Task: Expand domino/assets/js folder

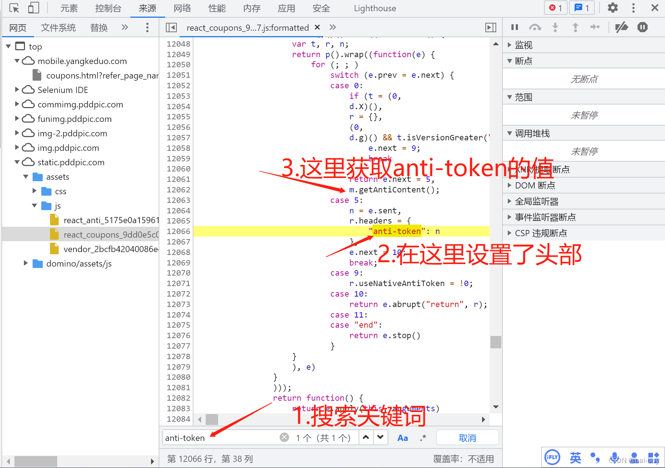Action: (26, 263)
